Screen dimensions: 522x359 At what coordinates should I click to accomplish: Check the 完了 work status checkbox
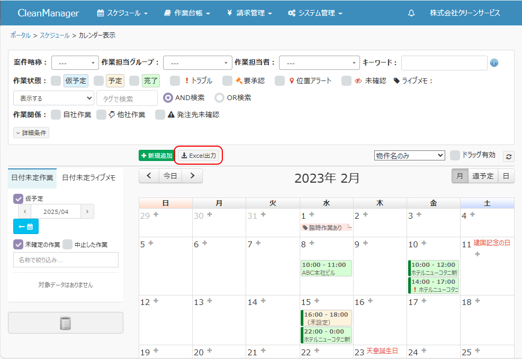(x=134, y=80)
